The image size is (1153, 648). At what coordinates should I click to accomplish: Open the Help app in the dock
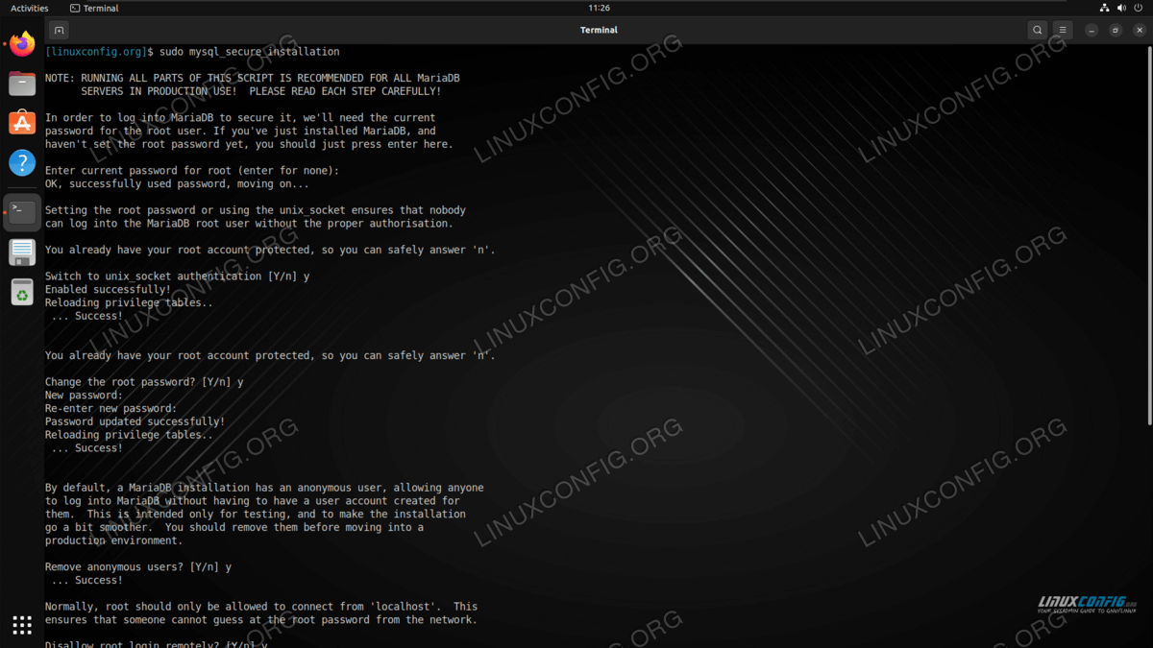pyautogui.click(x=22, y=162)
